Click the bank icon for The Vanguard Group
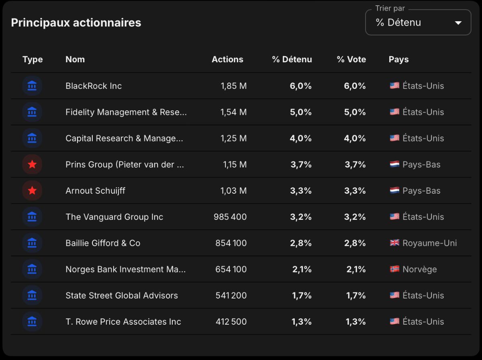Image resolution: width=482 pixels, height=360 pixels. click(32, 217)
